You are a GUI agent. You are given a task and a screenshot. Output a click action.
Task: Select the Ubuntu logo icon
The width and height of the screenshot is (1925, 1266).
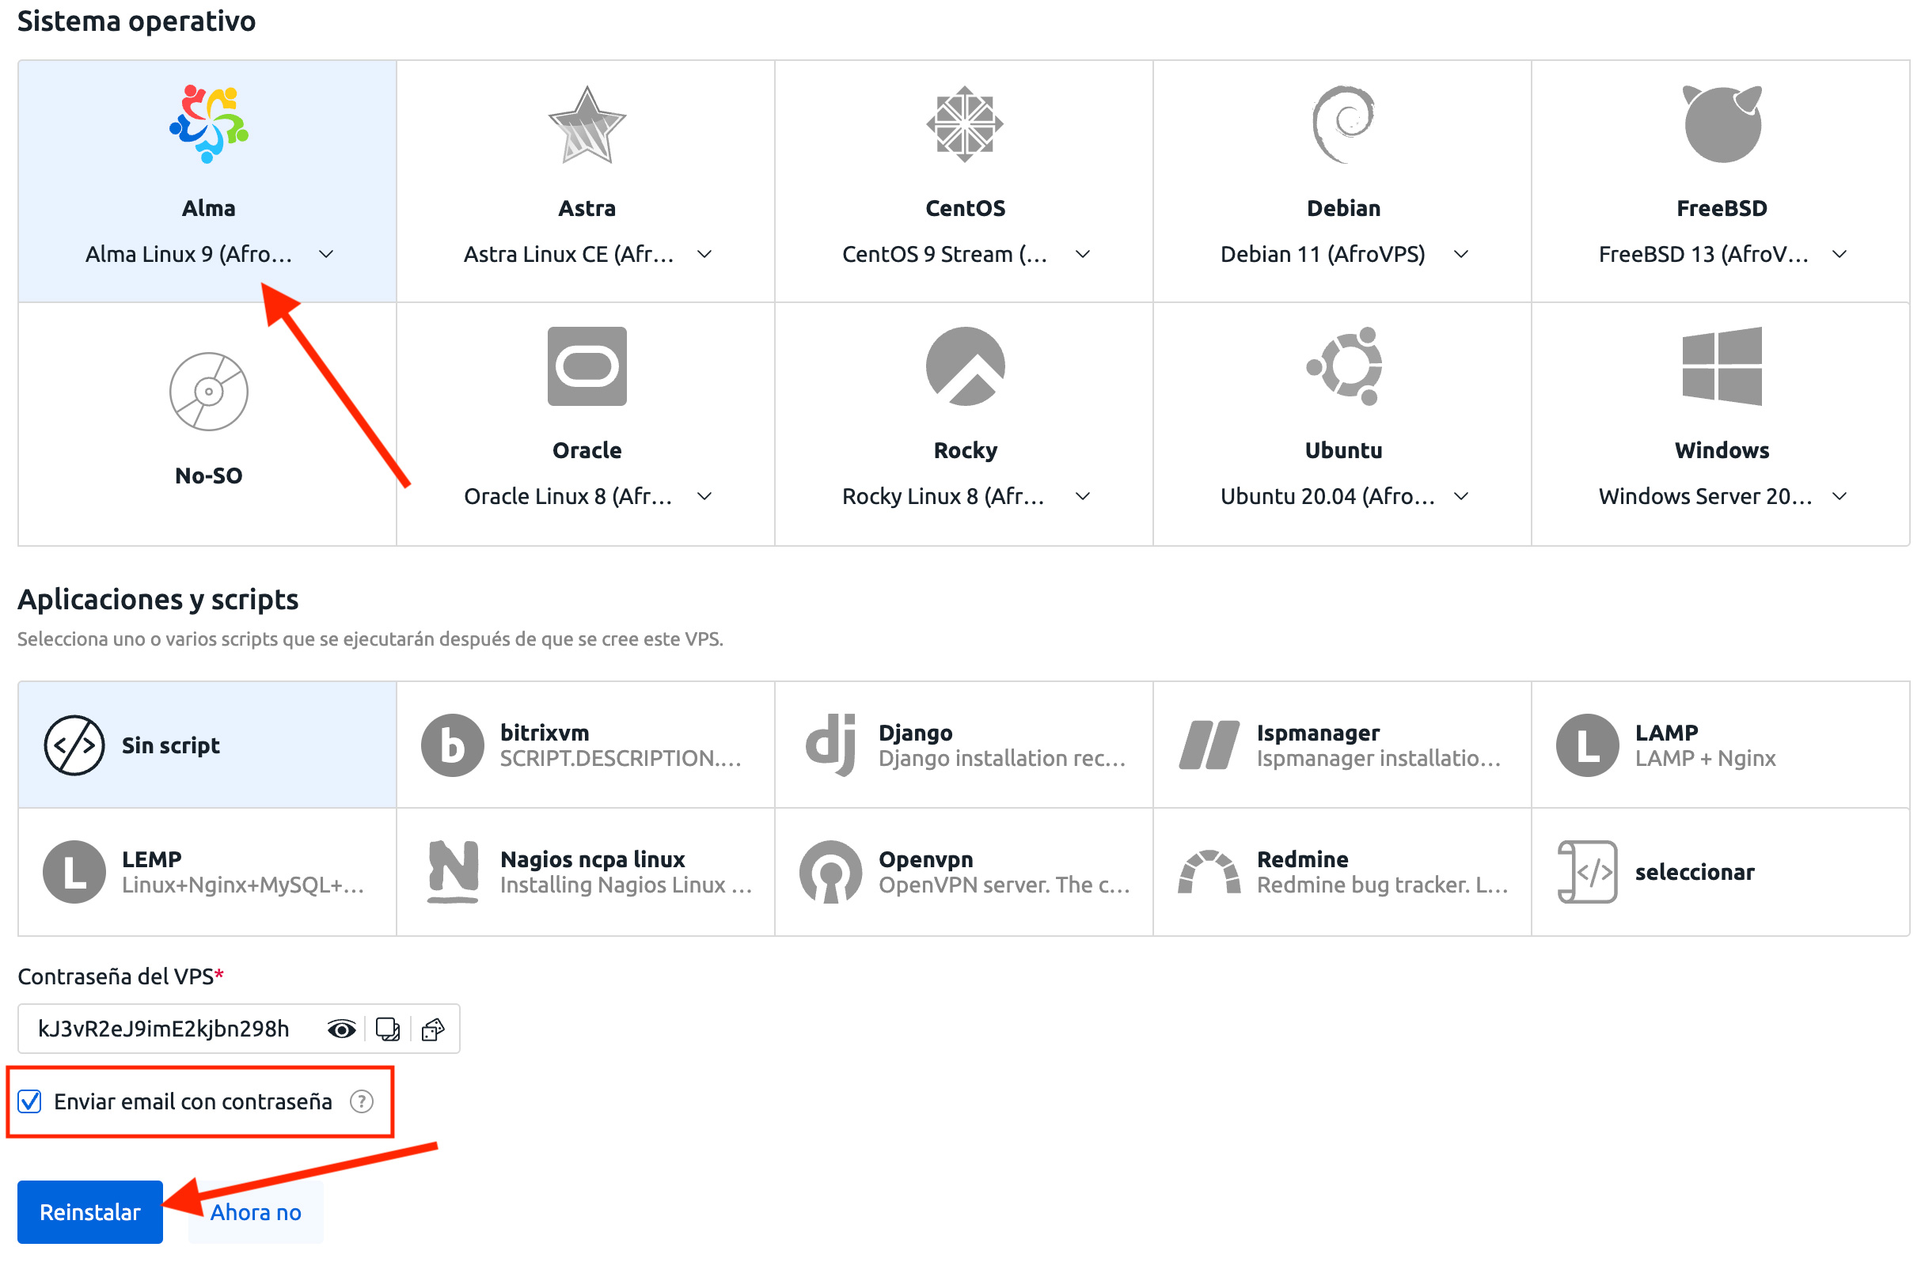tap(1343, 366)
